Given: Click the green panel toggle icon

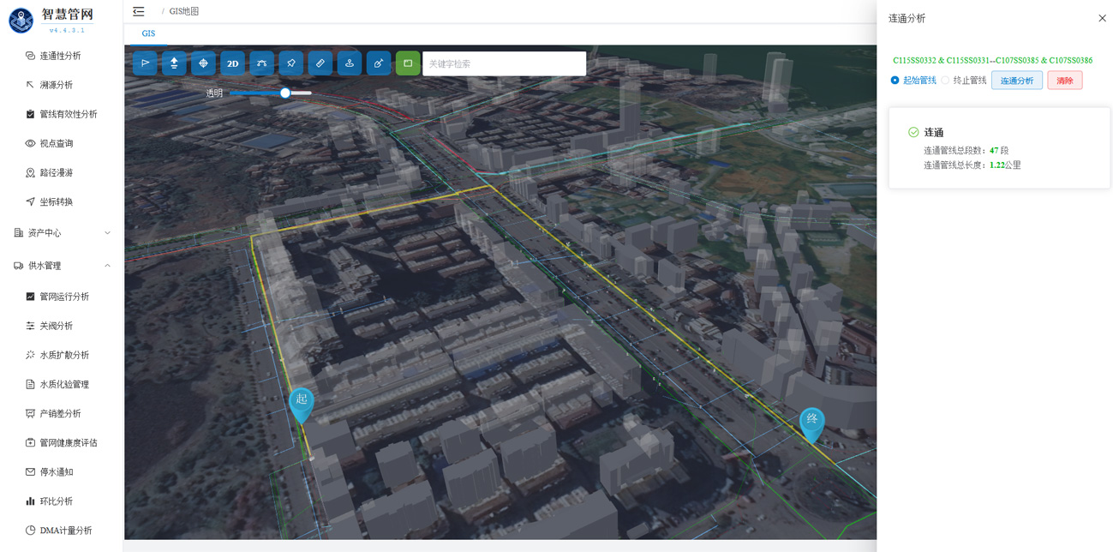Looking at the screenshot, I should pos(408,63).
